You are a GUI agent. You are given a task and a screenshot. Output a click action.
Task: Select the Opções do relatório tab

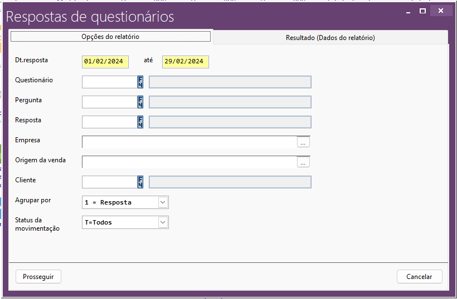pyautogui.click(x=110, y=37)
